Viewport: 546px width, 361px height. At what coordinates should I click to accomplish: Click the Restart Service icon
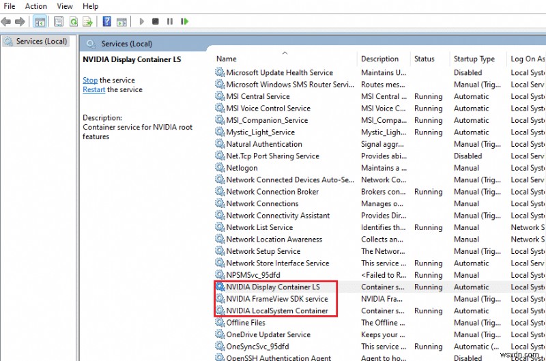184,22
